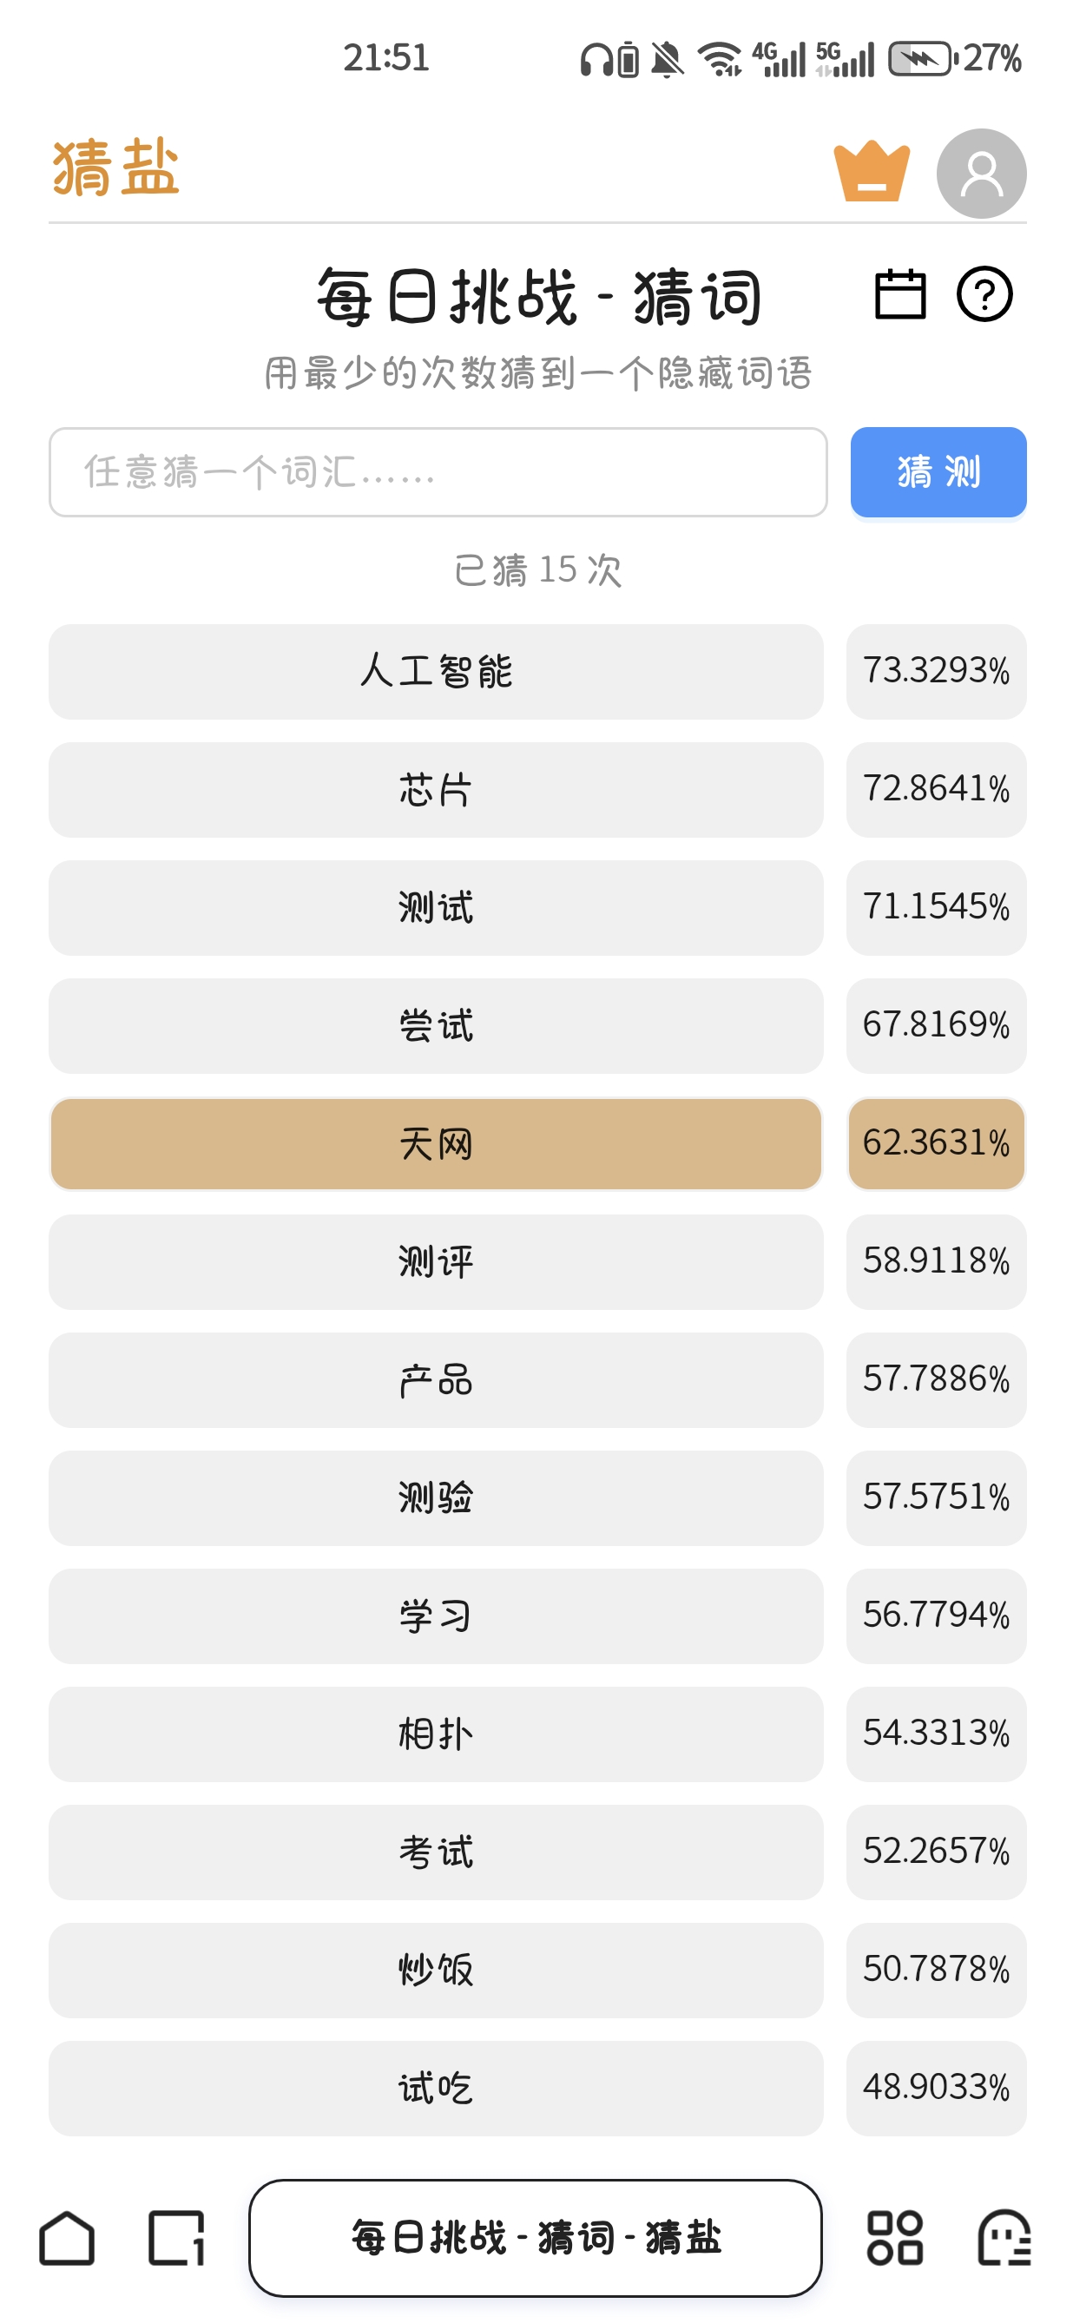Select the highlighted 天网 guess row
1073x2323 pixels.
coord(436,1144)
